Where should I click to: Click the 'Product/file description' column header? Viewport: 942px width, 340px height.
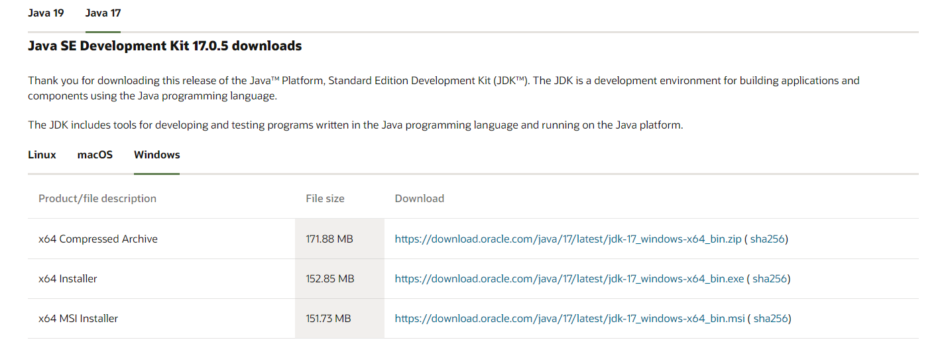(97, 198)
